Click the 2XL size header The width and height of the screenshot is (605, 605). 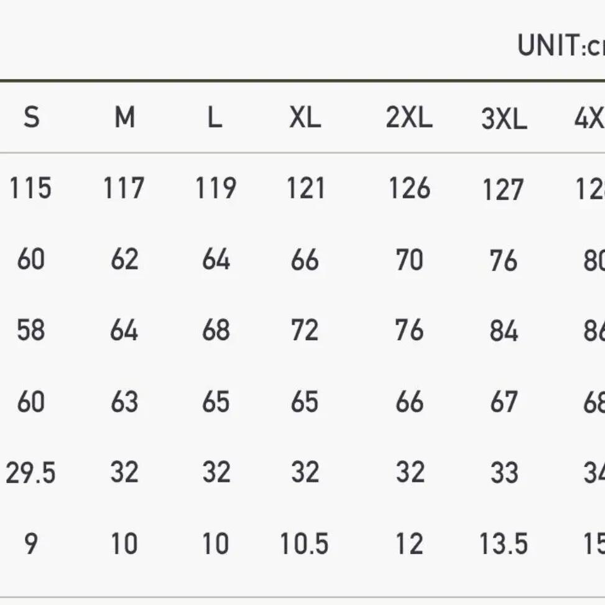pos(409,117)
